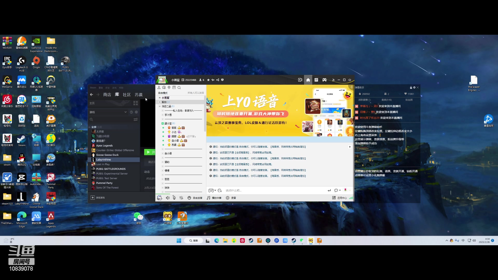Screen dimensions: 498x280
Task: Open the volume icon in system tray
Action: point(474,241)
